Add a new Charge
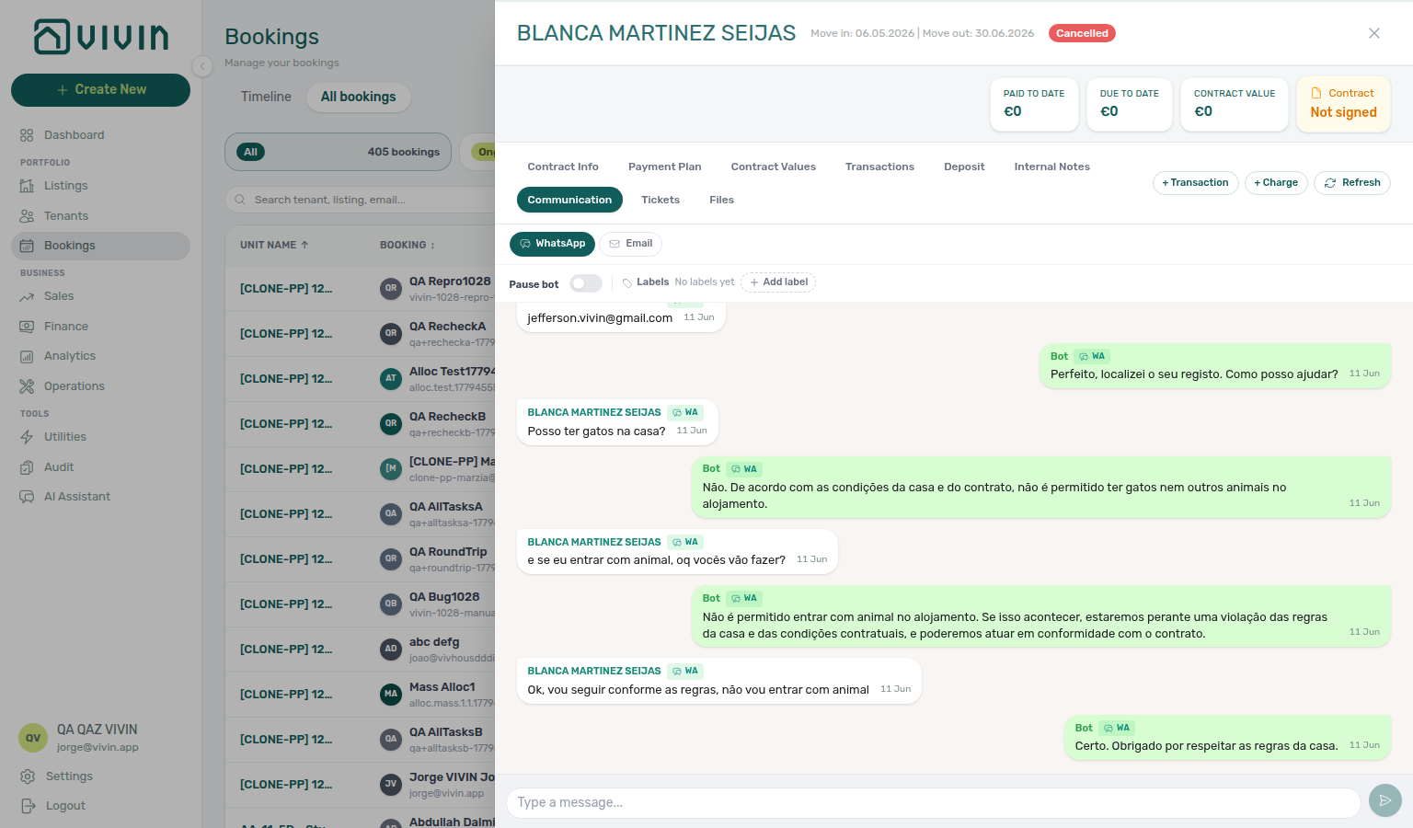Viewport: 1413px width, 828px height. pos(1276,183)
